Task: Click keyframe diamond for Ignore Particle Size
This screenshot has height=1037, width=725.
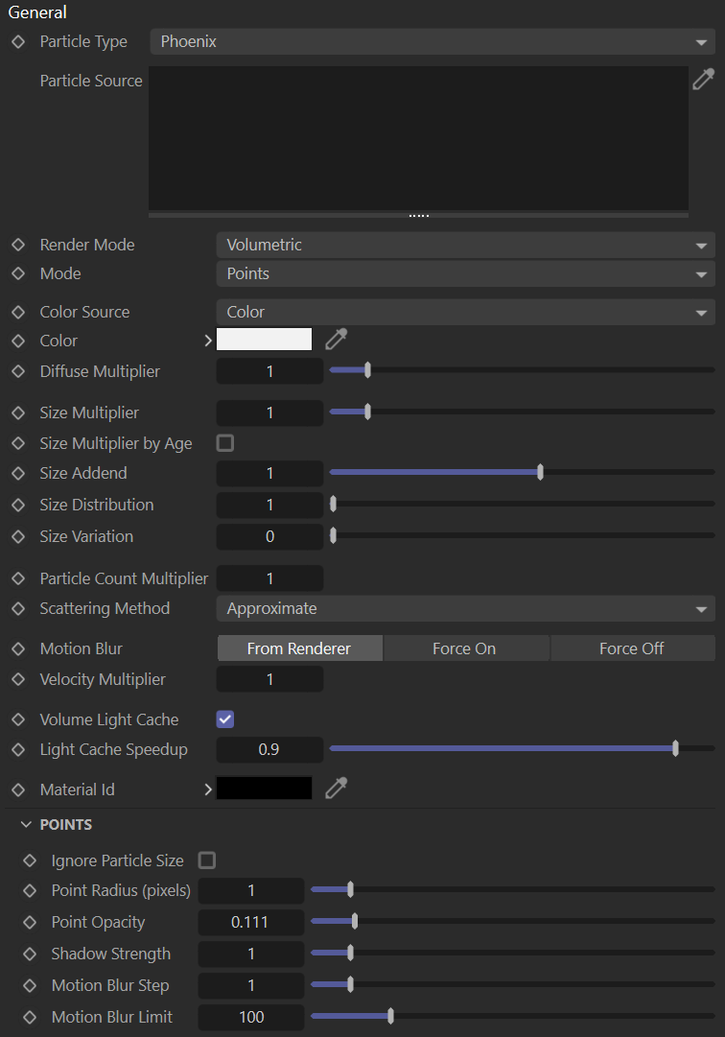Action: [30, 860]
